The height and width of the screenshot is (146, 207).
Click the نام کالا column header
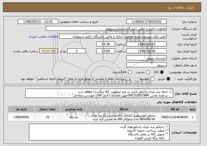coord(124,109)
